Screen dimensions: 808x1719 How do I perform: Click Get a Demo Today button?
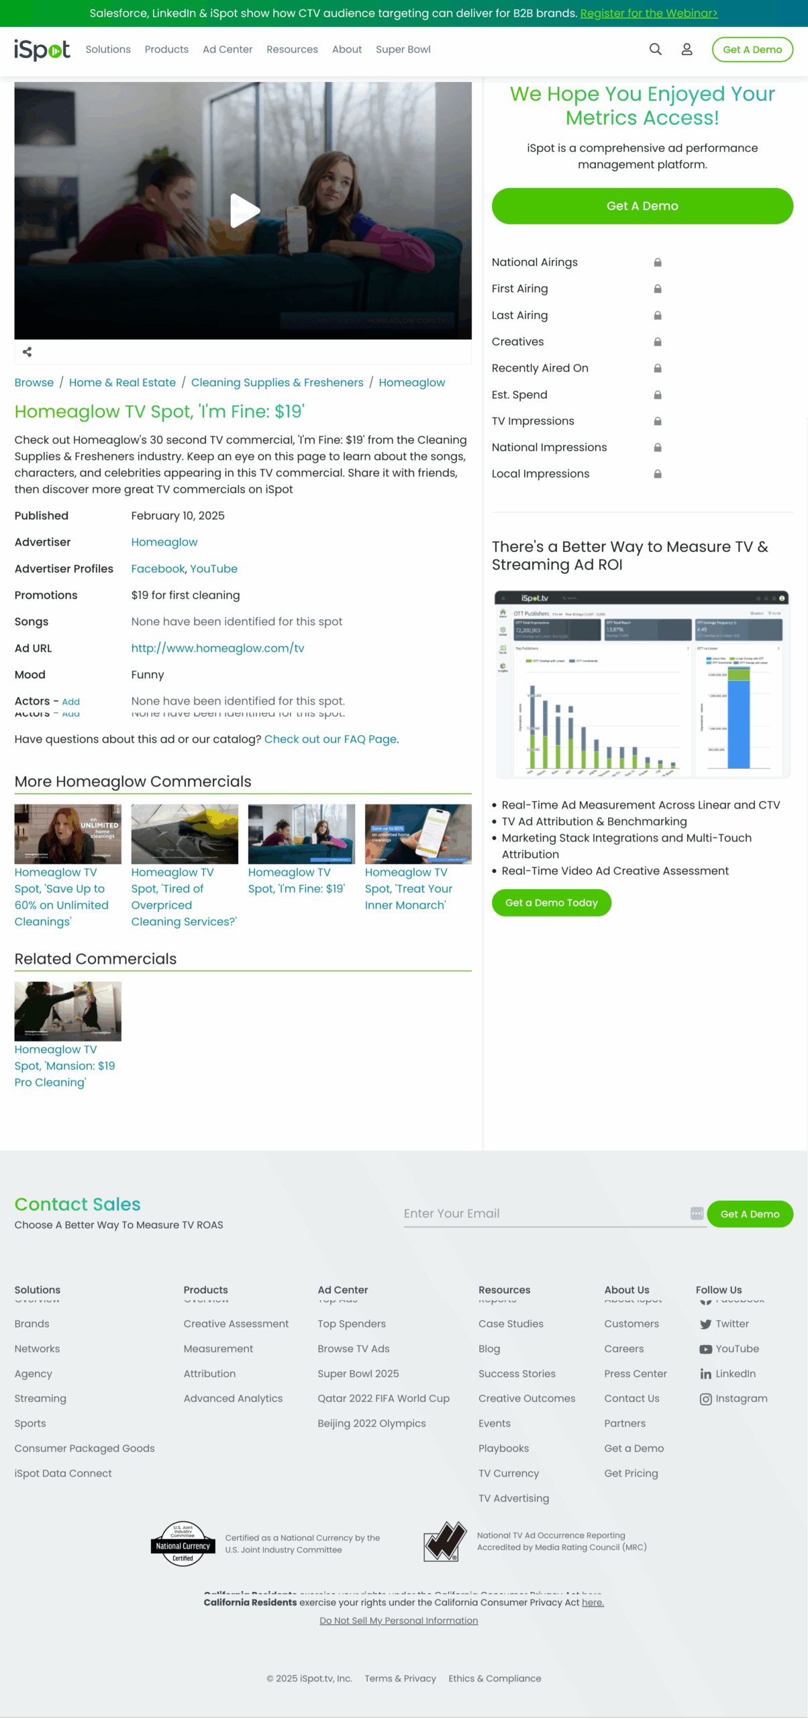[x=551, y=903]
